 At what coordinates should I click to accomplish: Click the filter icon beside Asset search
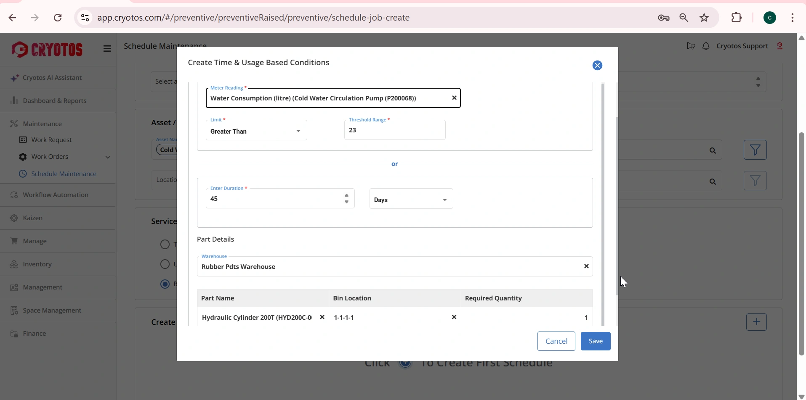(x=755, y=150)
